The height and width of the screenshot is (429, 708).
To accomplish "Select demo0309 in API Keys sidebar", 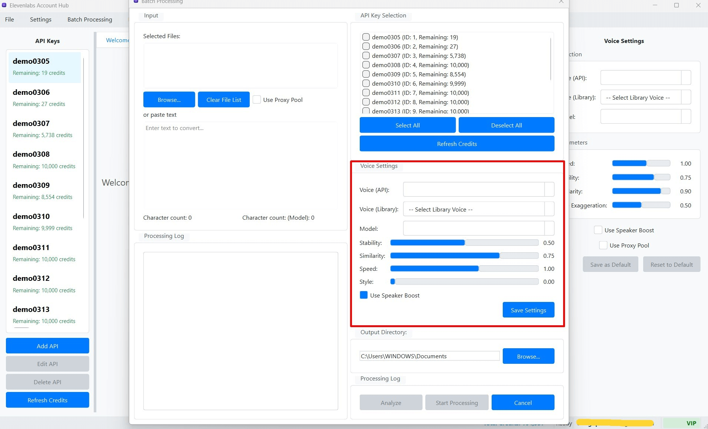I will [x=44, y=191].
